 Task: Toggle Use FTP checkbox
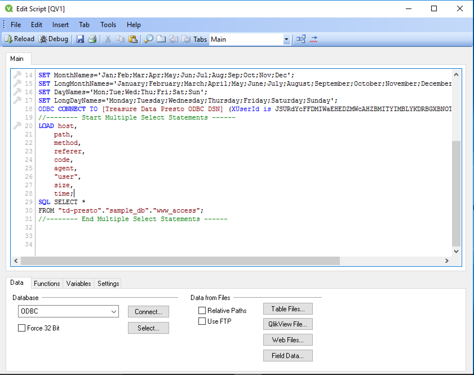pos(202,321)
